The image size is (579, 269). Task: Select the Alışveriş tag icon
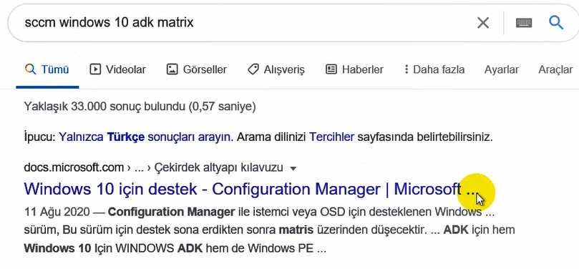click(253, 69)
